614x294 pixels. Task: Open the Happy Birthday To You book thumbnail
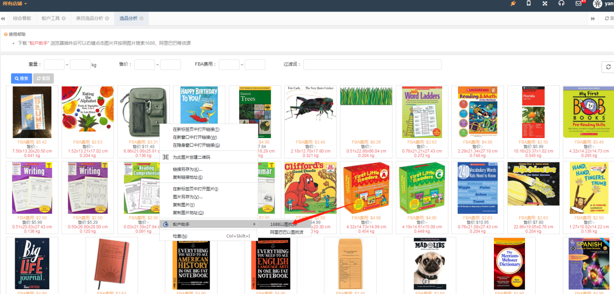click(x=199, y=105)
